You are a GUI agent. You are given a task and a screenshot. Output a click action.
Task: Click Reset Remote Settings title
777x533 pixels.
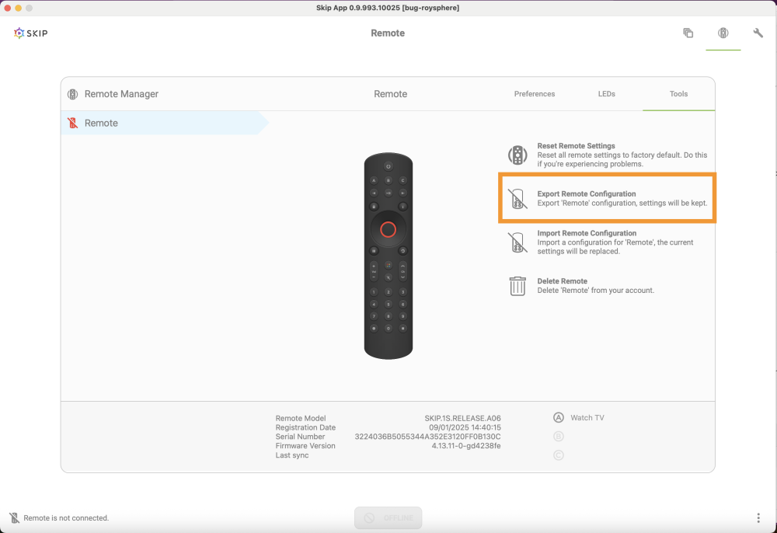576,145
